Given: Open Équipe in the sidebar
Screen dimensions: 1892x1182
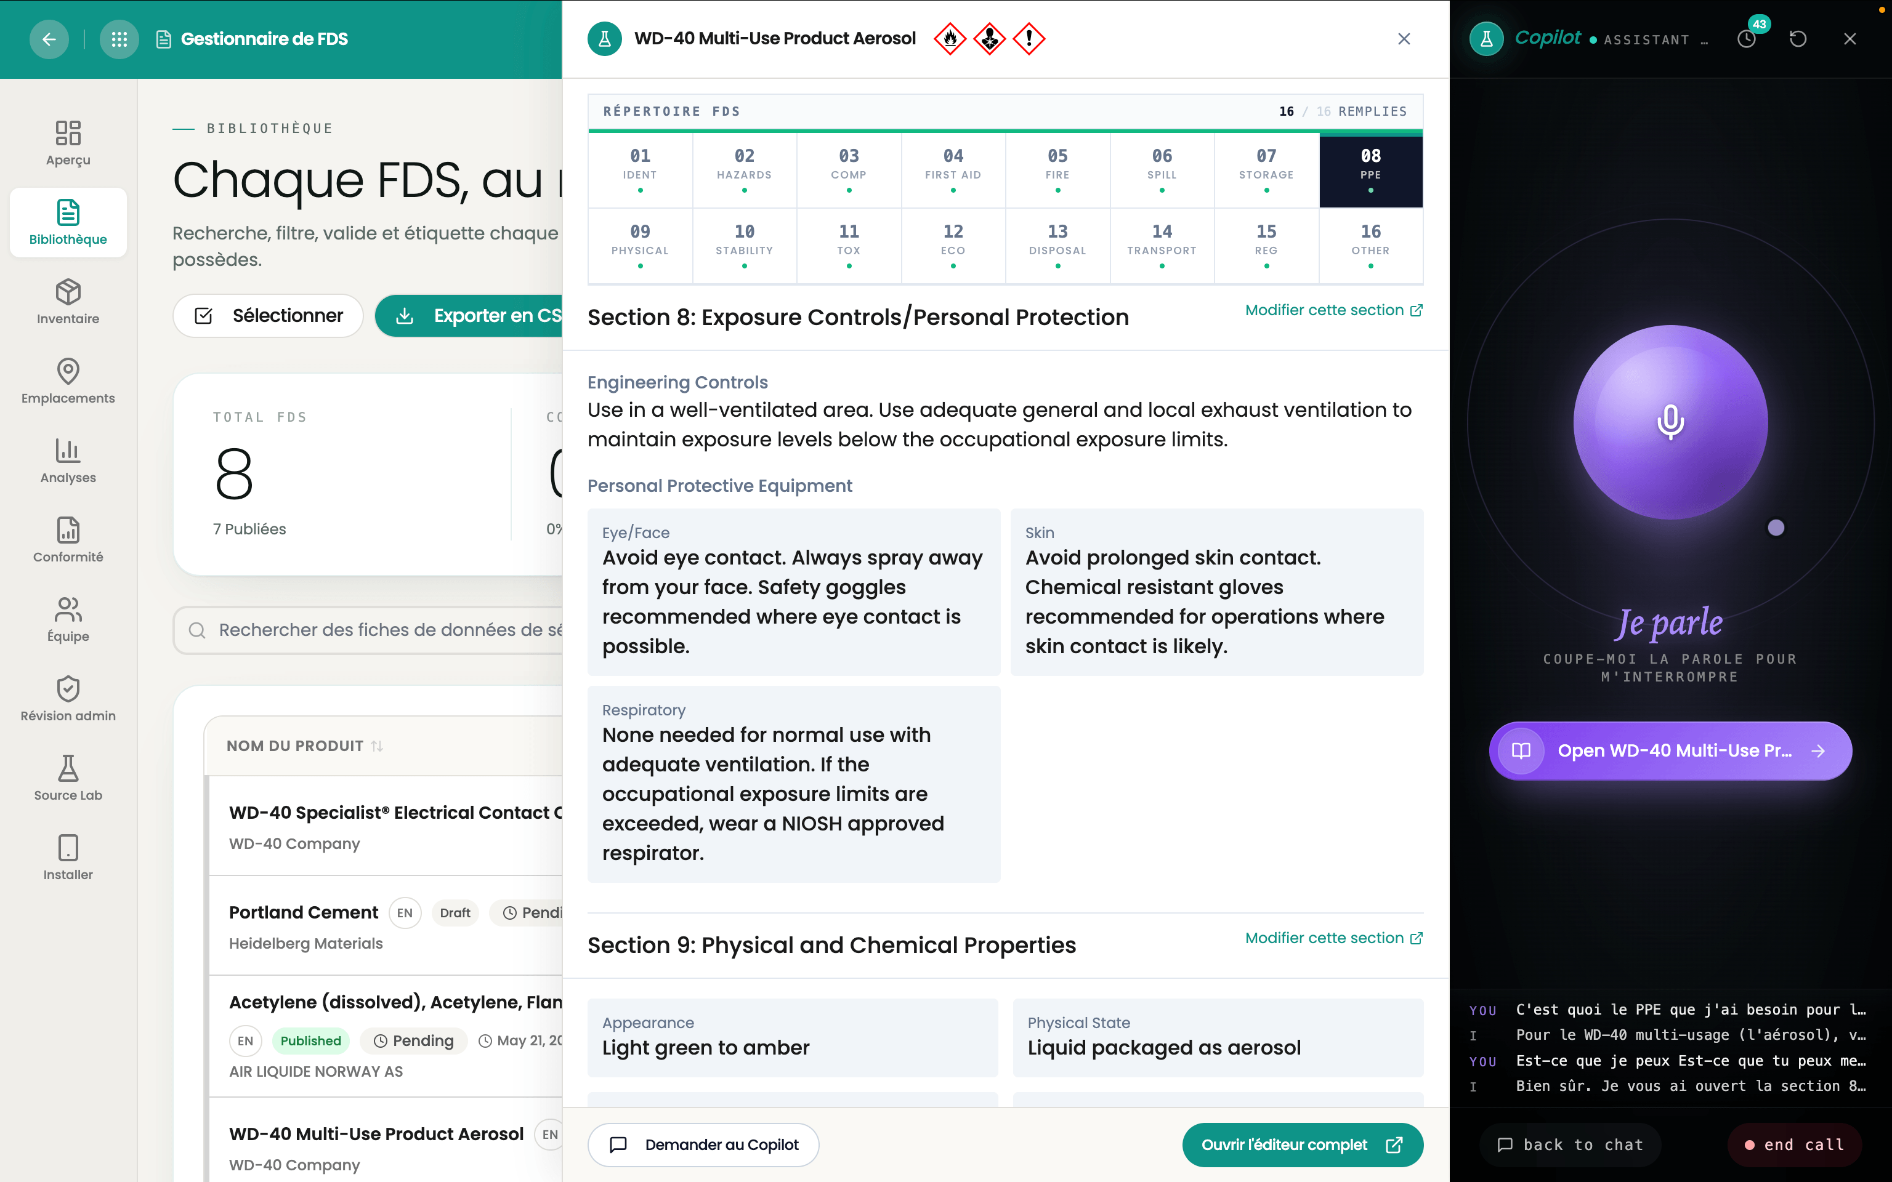Looking at the screenshot, I should coord(68,620).
